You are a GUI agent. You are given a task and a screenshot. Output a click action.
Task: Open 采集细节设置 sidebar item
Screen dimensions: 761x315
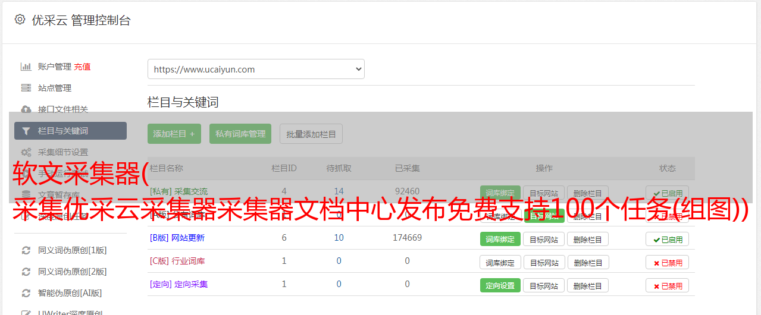pos(63,152)
